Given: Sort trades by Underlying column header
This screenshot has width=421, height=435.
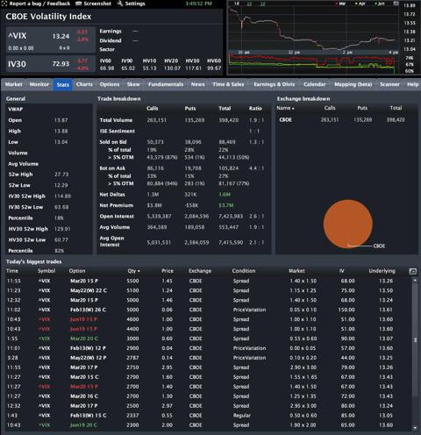Looking at the screenshot, I should point(382,271).
